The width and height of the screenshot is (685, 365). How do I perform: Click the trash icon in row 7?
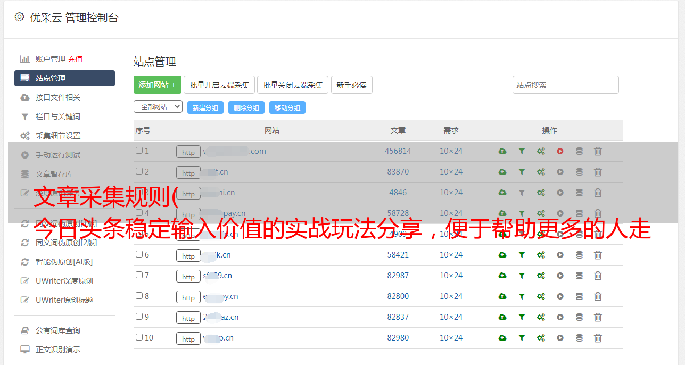(598, 276)
